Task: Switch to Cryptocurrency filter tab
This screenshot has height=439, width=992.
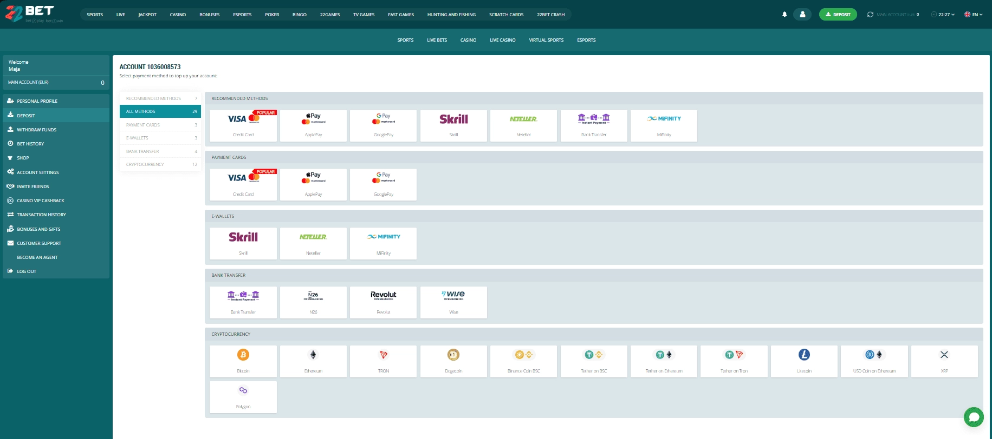Action: (x=160, y=164)
